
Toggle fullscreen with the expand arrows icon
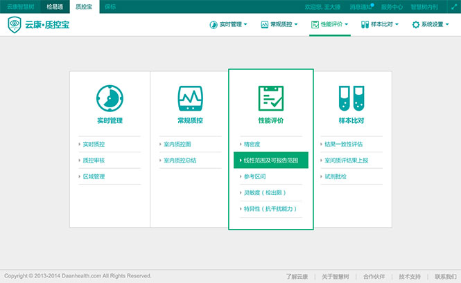point(454,7)
